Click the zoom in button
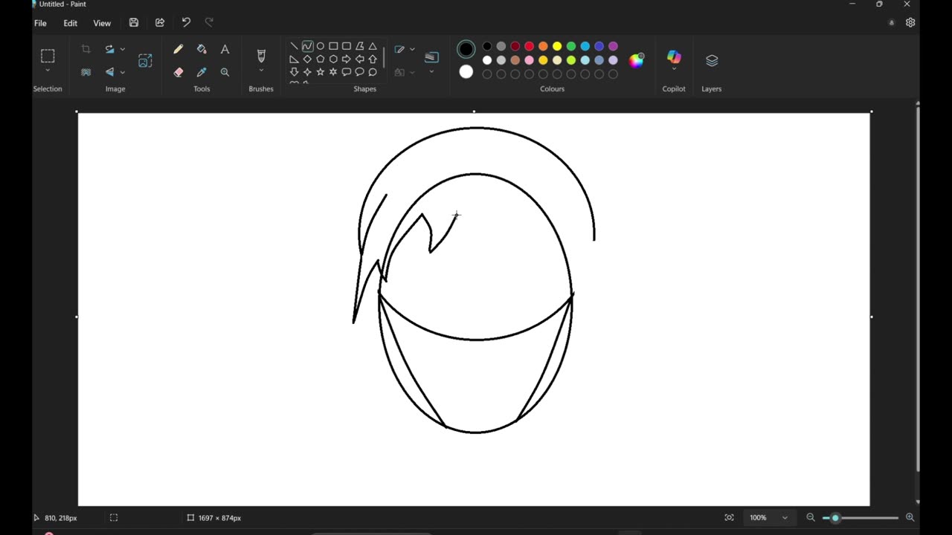The height and width of the screenshot is (535, 952). [x=910, y=518]
